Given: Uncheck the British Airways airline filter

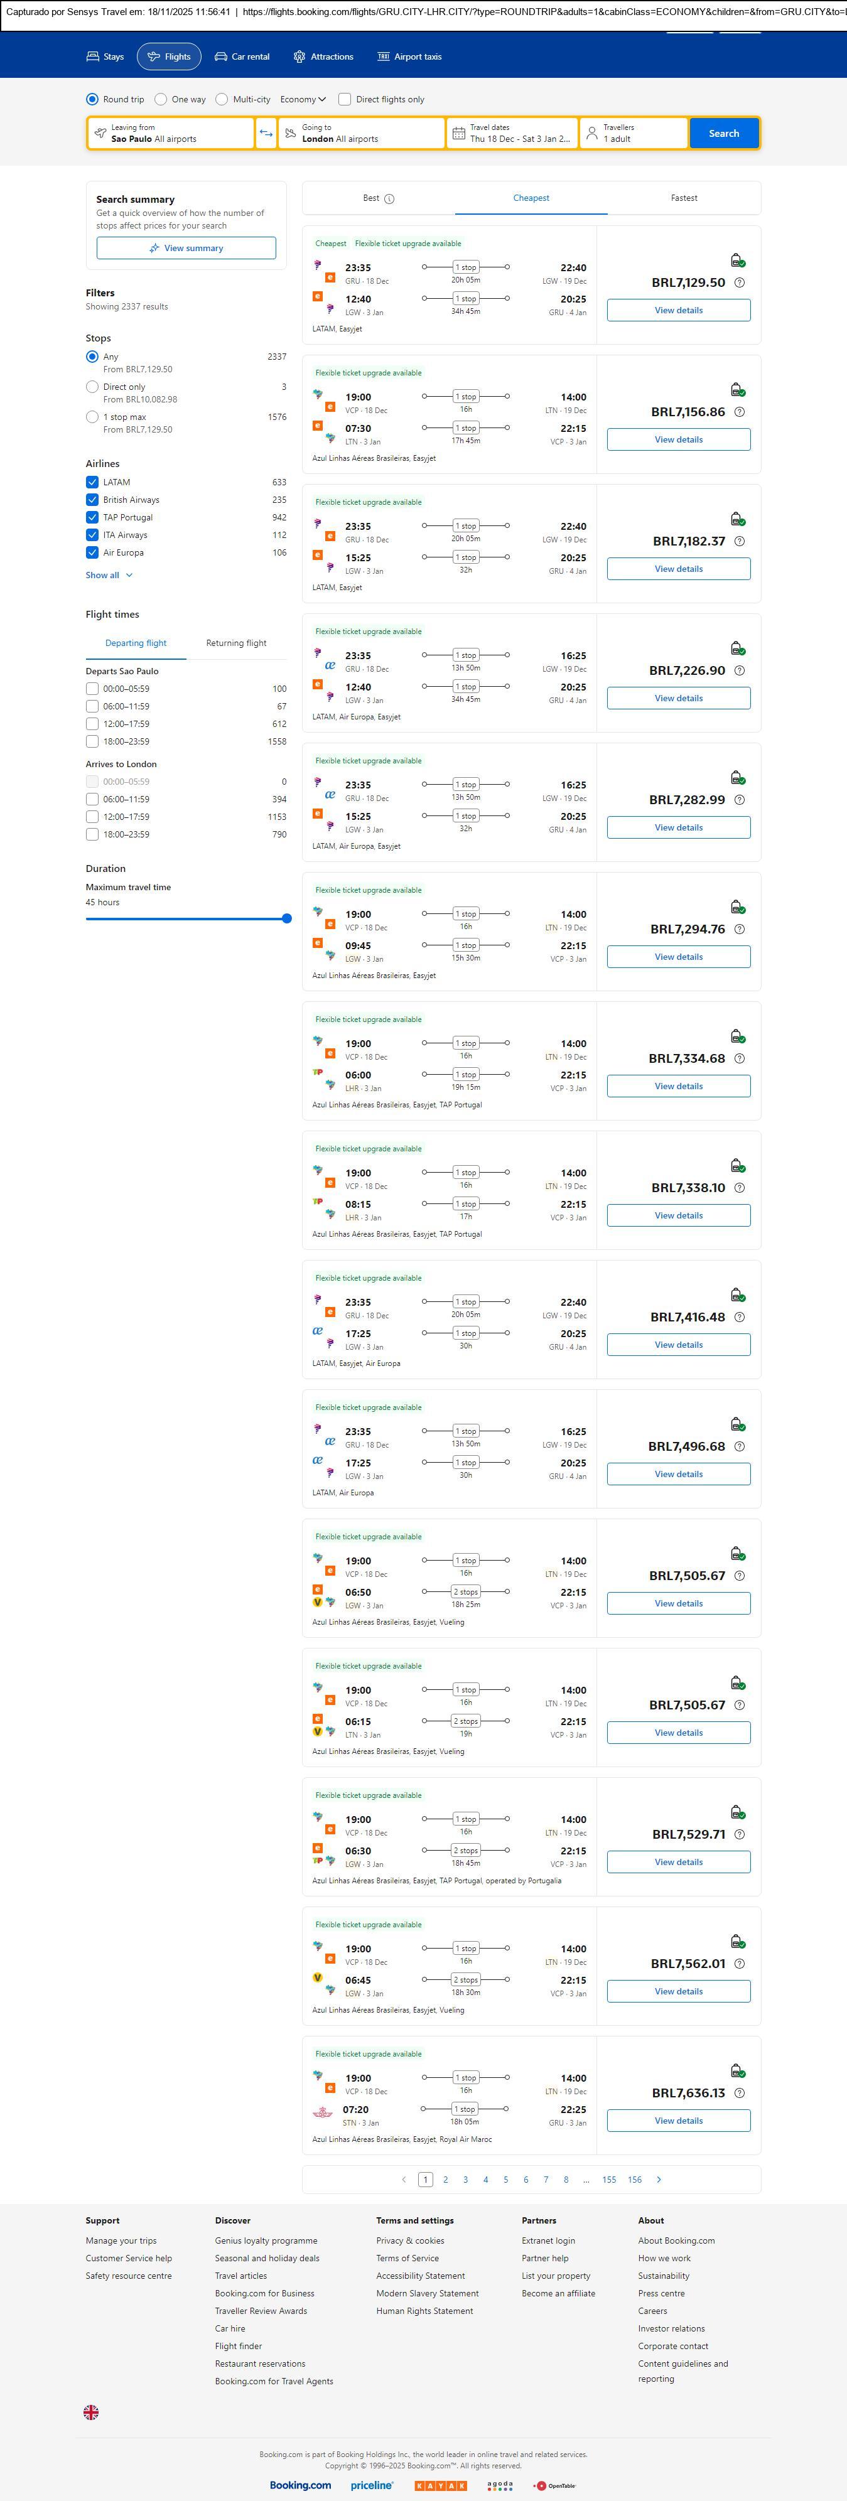Looking at the screenshot, I should (x=92, y=500).
